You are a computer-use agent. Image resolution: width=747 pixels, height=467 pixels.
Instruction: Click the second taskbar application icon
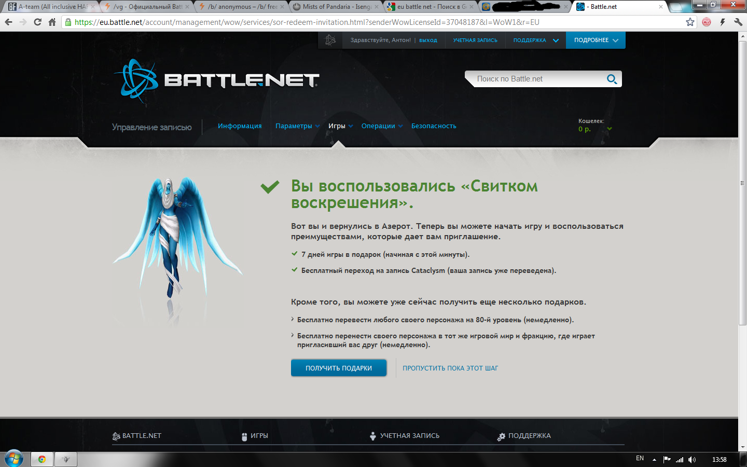click(x=66, y=459)
